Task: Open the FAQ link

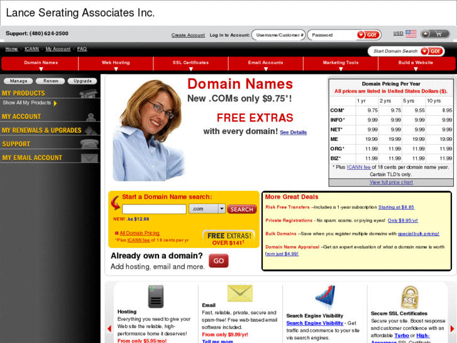Action: (82, 49)
